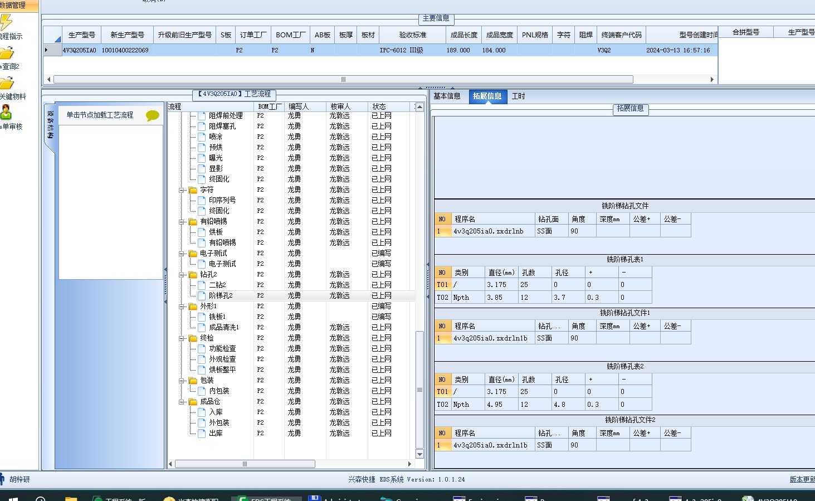
Task: Collapse the 钻孔2 tree branch
Action: pyautogui.click(x=182, y=275)
